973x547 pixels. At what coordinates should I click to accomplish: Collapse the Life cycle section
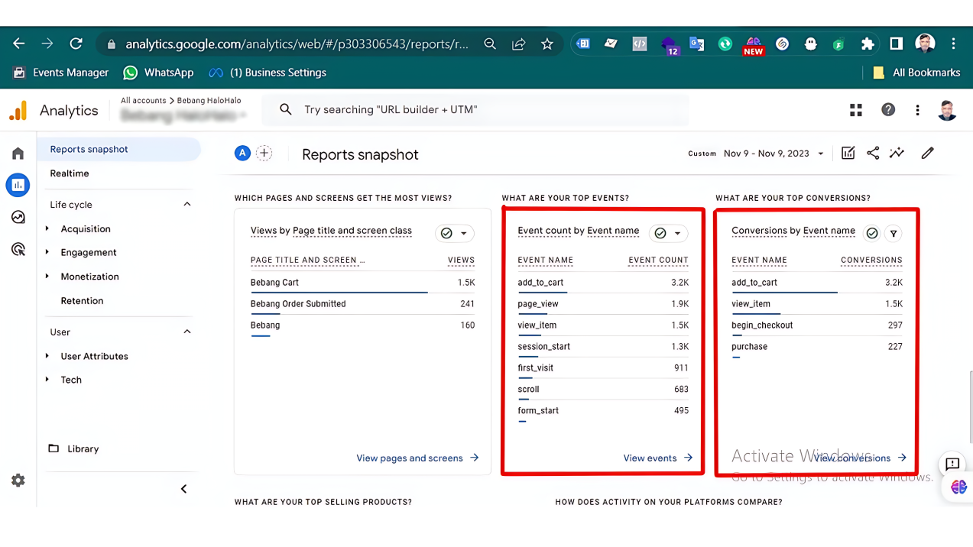pos(187,204)
